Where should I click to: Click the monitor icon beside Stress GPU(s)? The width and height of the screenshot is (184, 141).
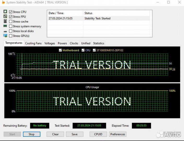(x=5, y=36)
